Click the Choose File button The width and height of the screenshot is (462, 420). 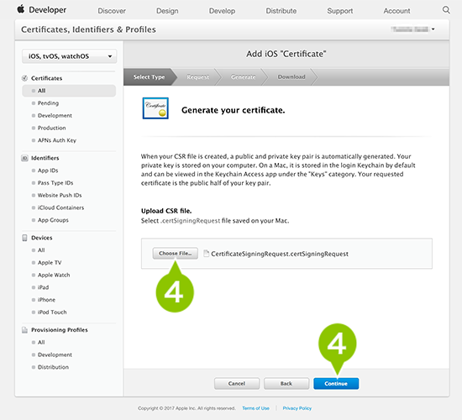point(176,254)
